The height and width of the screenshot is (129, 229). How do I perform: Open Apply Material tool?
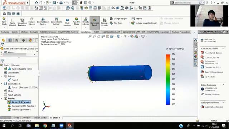point(13,22)
